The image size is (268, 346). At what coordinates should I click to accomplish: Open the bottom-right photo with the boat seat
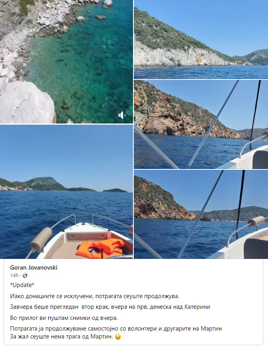pyautogui.click(x=201, y=214)
